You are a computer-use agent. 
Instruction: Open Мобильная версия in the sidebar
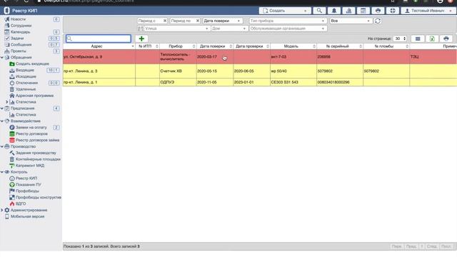(x=27, y=216)
